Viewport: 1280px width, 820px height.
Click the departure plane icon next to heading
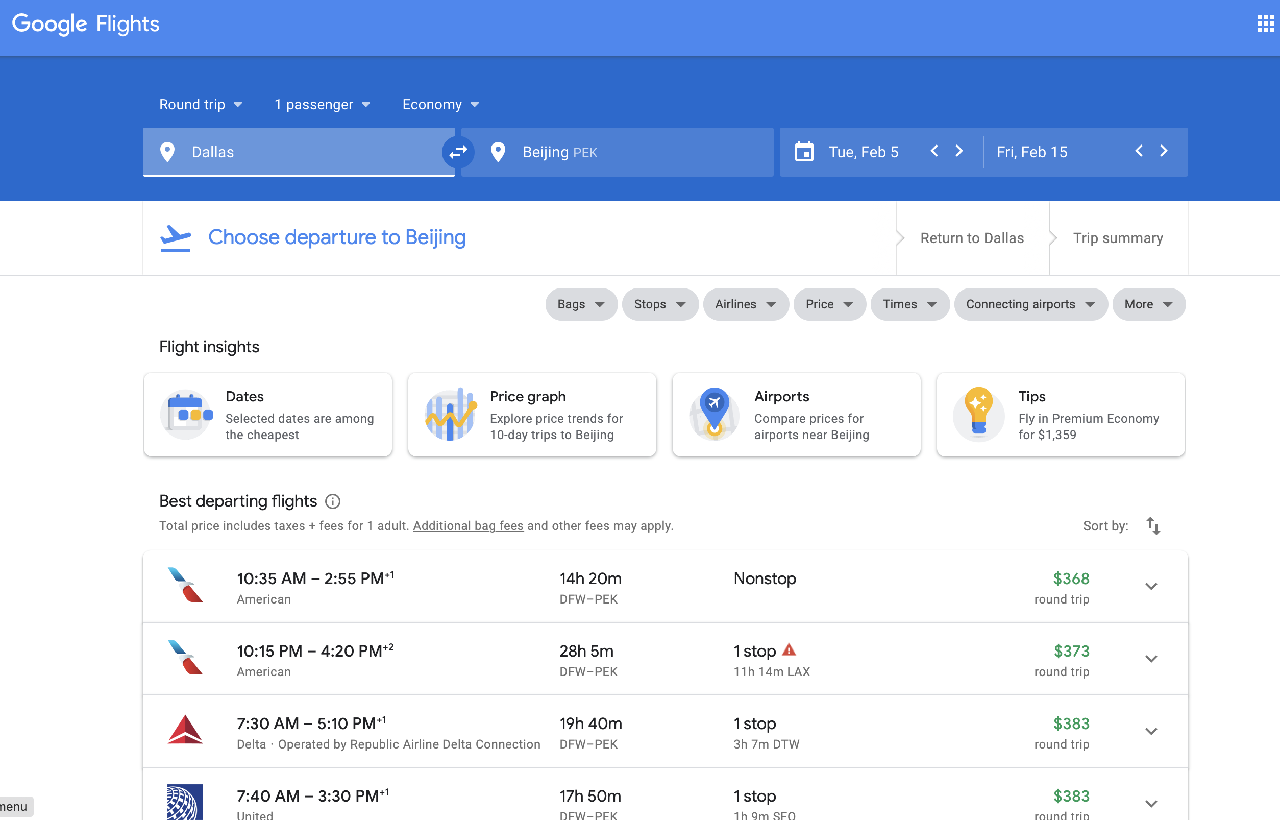pos(175,238)
